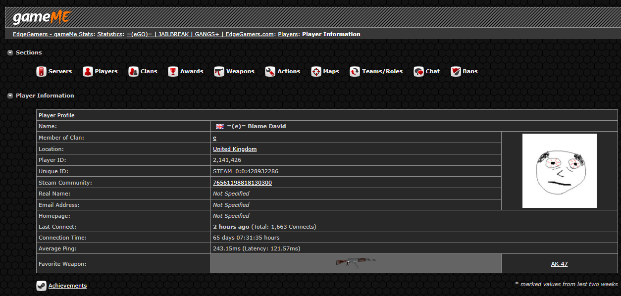Click the Servers section icon
This screenshot has width=621, height=296.
41,72
